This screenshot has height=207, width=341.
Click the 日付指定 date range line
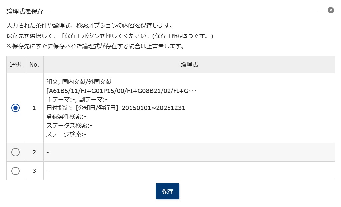(116, 108)
